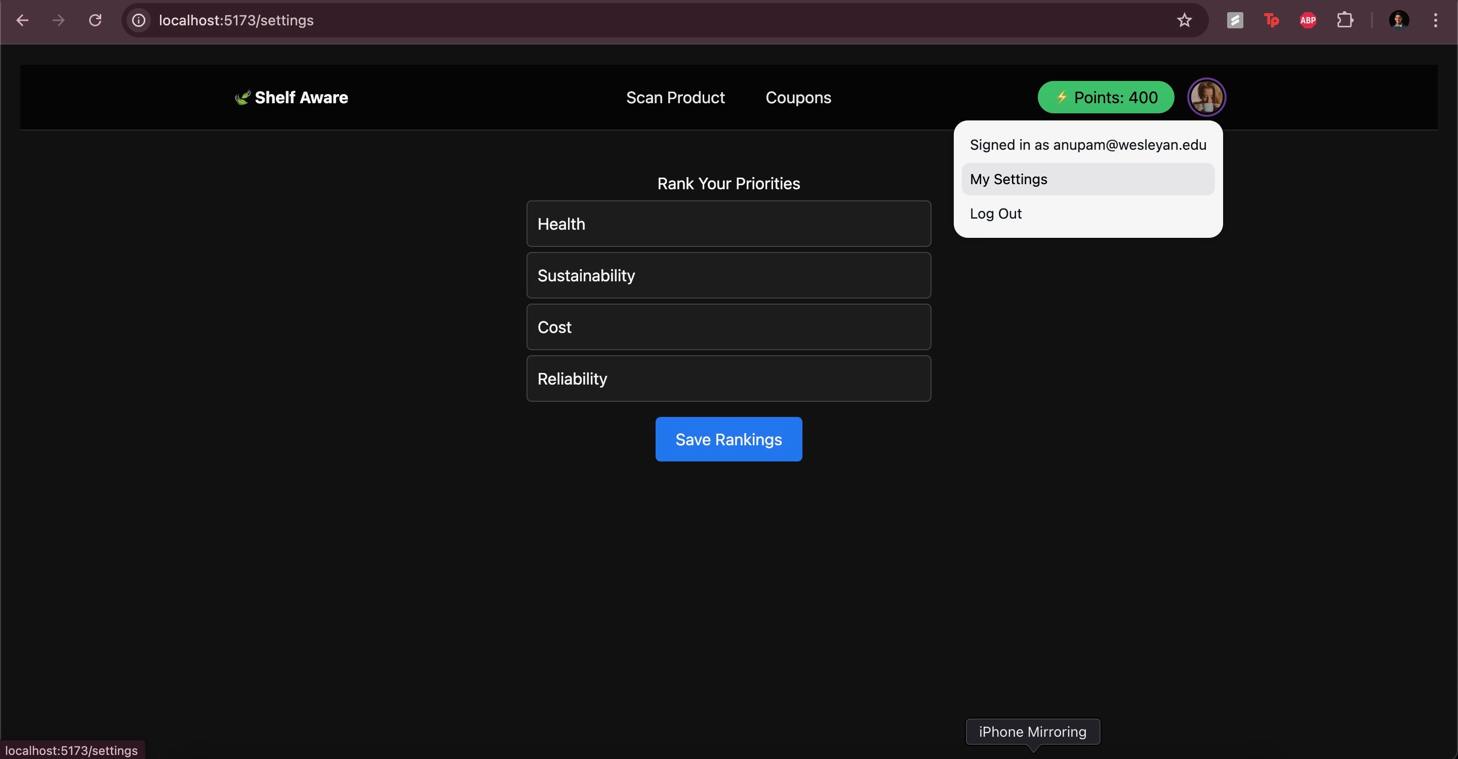Bookmark this page with the star icon
Screen dimensions: 1458x759
[x=1184, y=20]
